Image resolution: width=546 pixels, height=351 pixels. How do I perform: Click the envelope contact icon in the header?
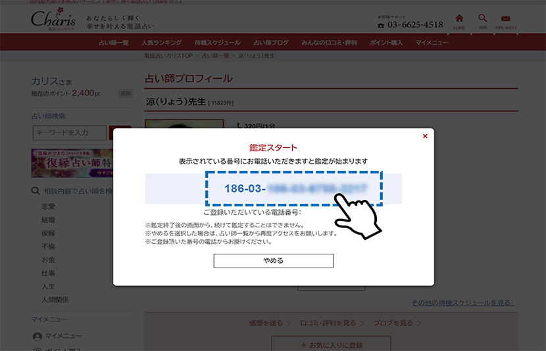click(505, 20)
